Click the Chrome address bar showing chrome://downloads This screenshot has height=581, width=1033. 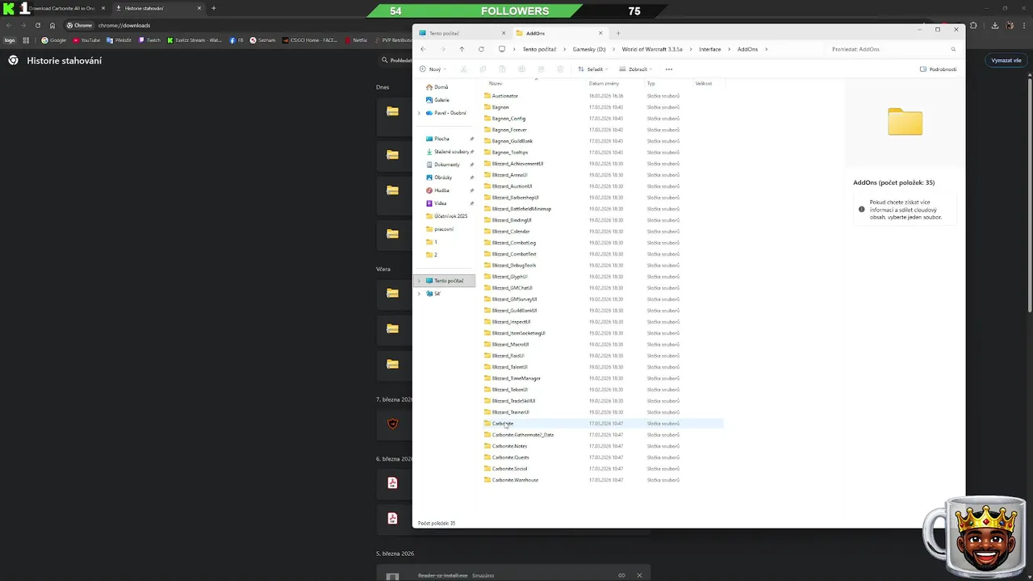[124, 25]
